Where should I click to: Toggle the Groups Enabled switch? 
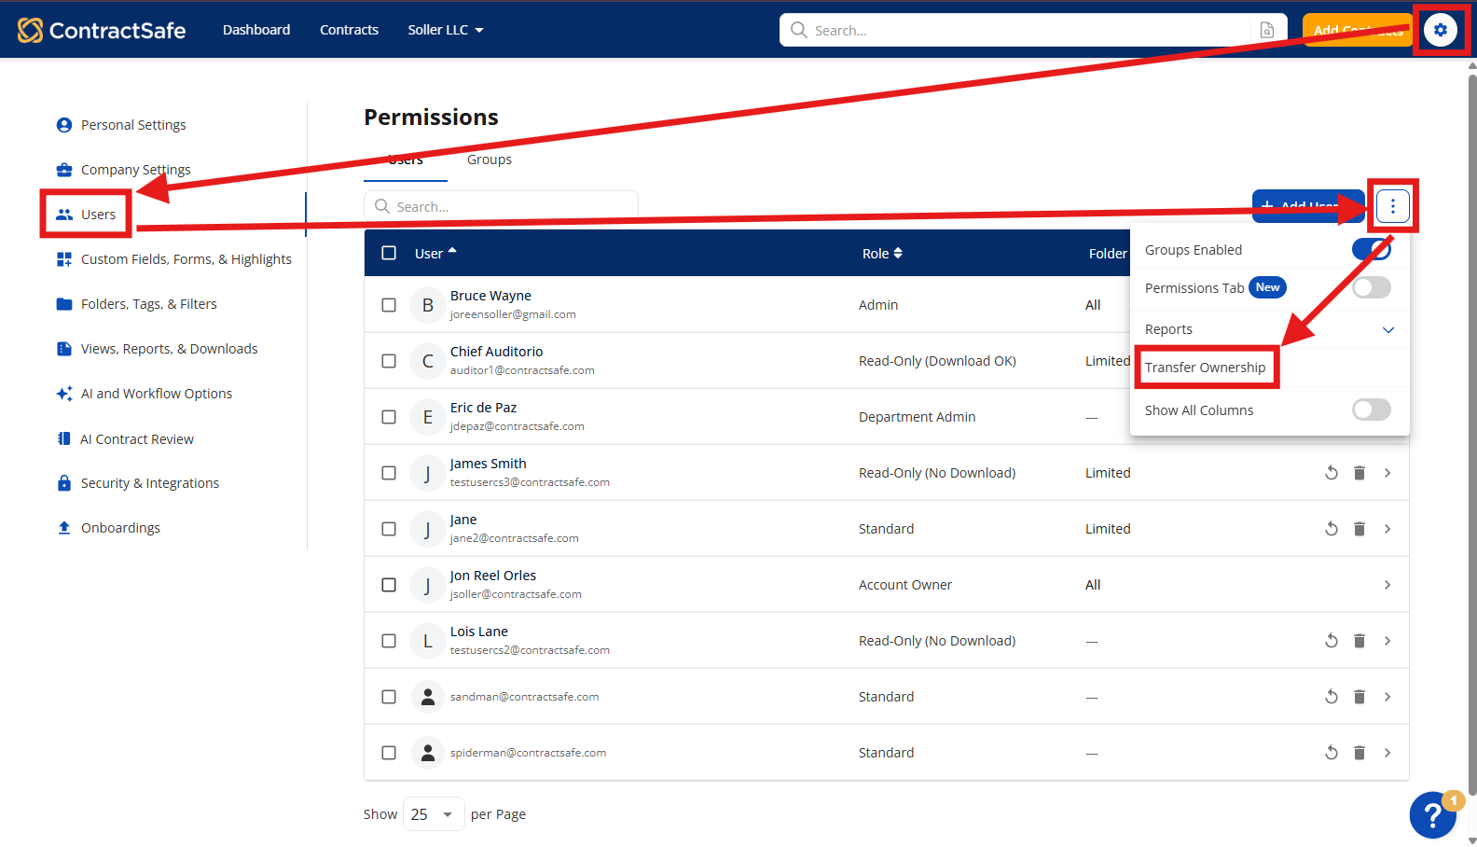tap(1372, 249)
